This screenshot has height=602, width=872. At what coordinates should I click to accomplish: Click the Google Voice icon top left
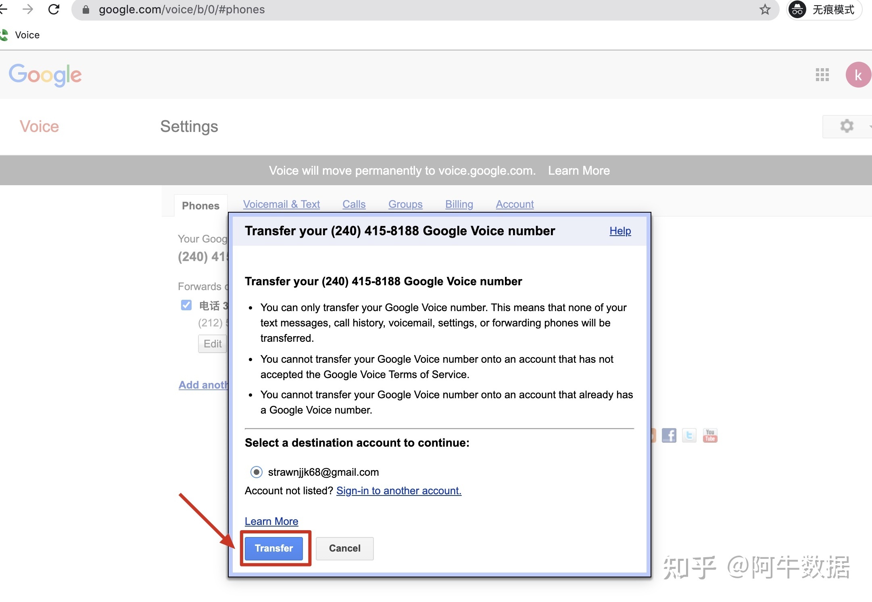coord(5,34)
